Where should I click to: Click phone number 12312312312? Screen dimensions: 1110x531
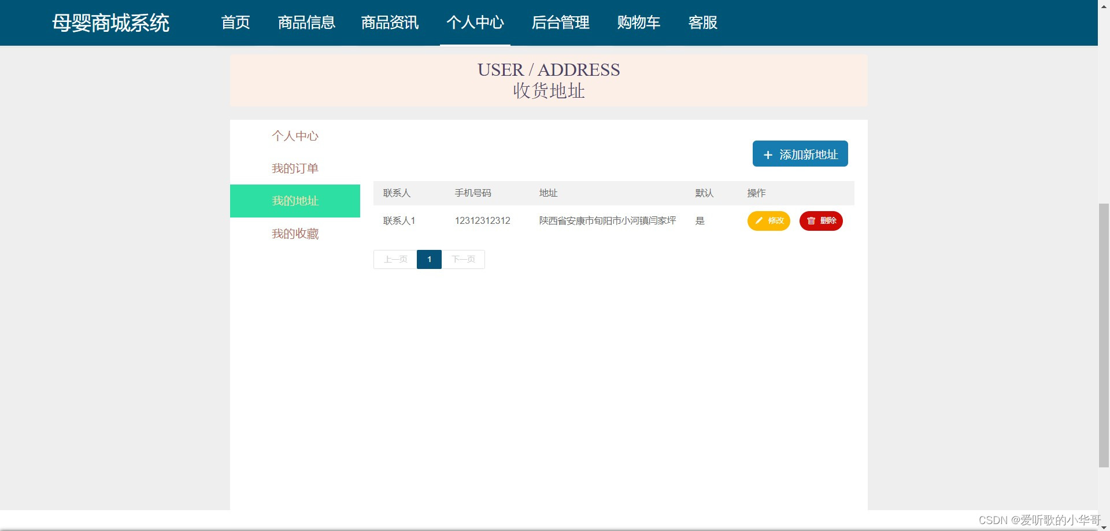coord(483,221)
